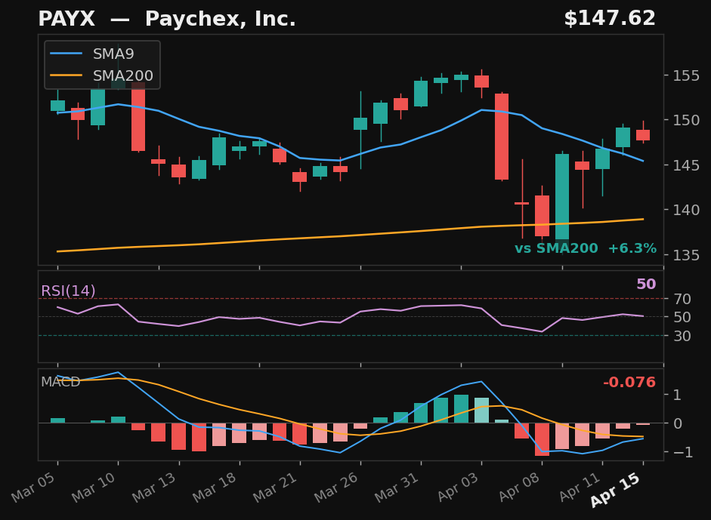711x520 pixels.
Task: Click the Mar 26 date label
Action: (x=337, y=488)
